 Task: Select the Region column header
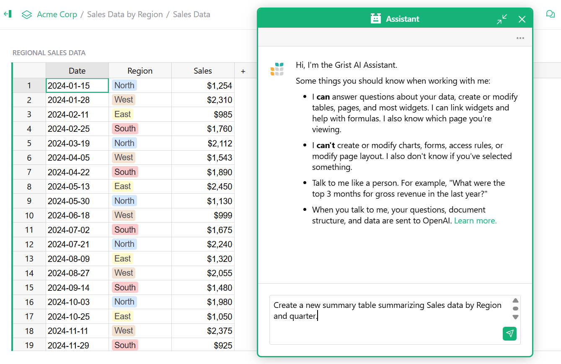140,71
